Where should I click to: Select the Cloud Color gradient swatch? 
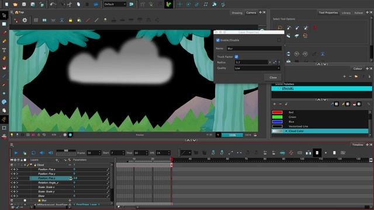(277, 131)
